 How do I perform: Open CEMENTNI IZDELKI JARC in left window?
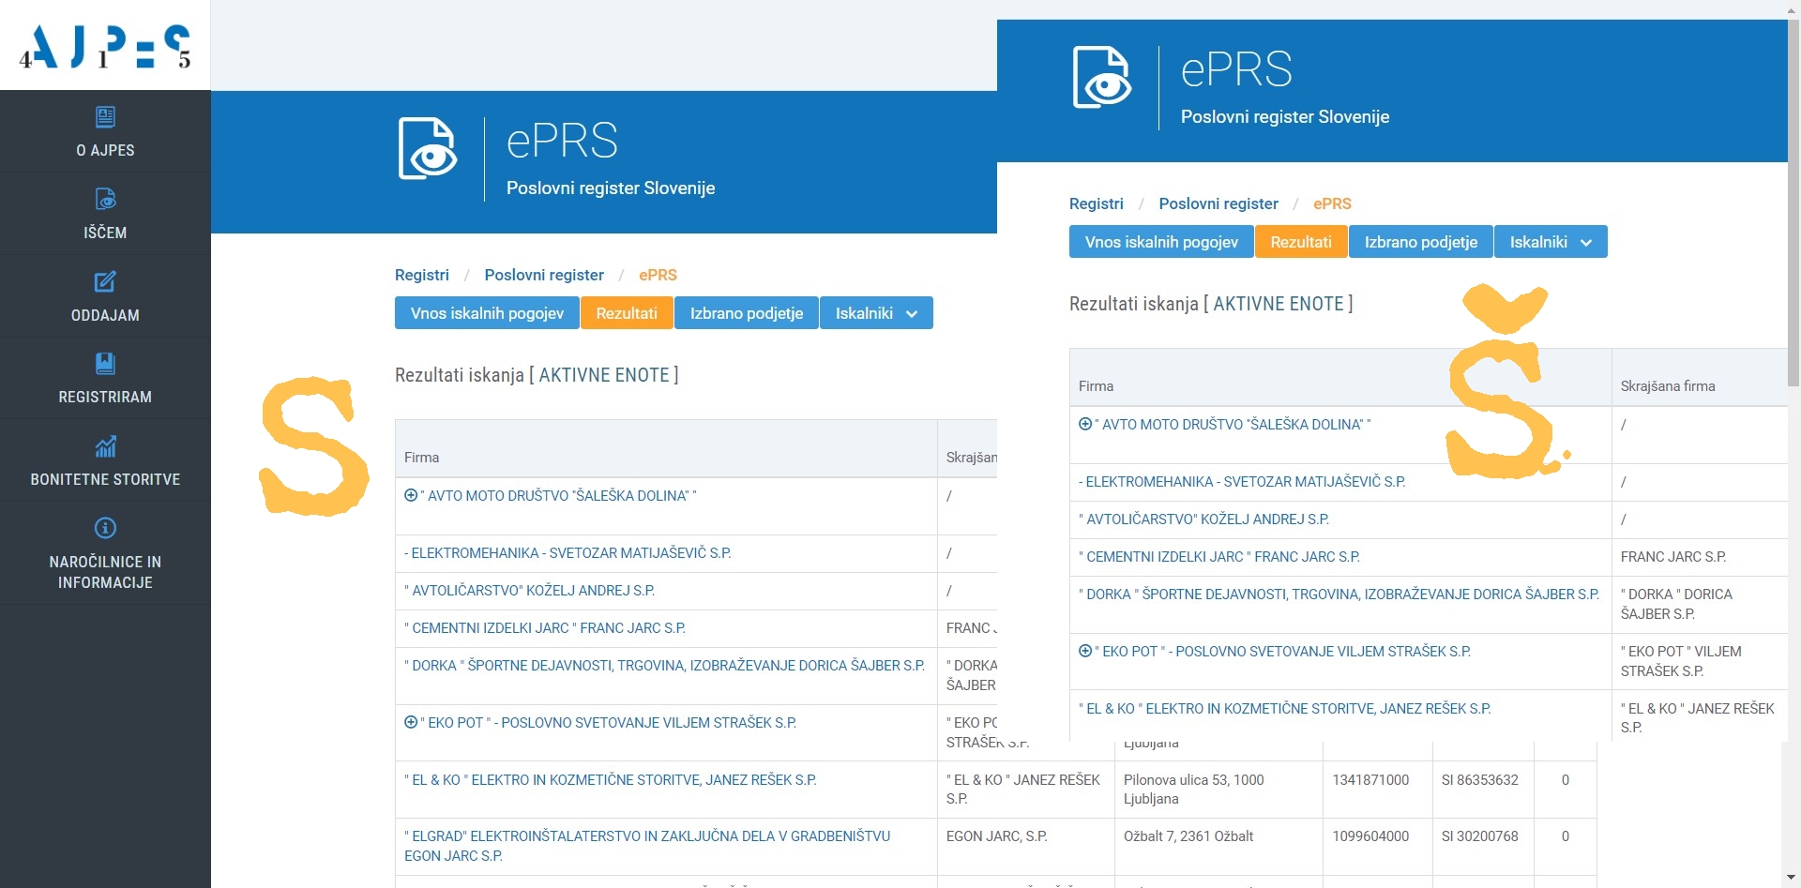545,628
